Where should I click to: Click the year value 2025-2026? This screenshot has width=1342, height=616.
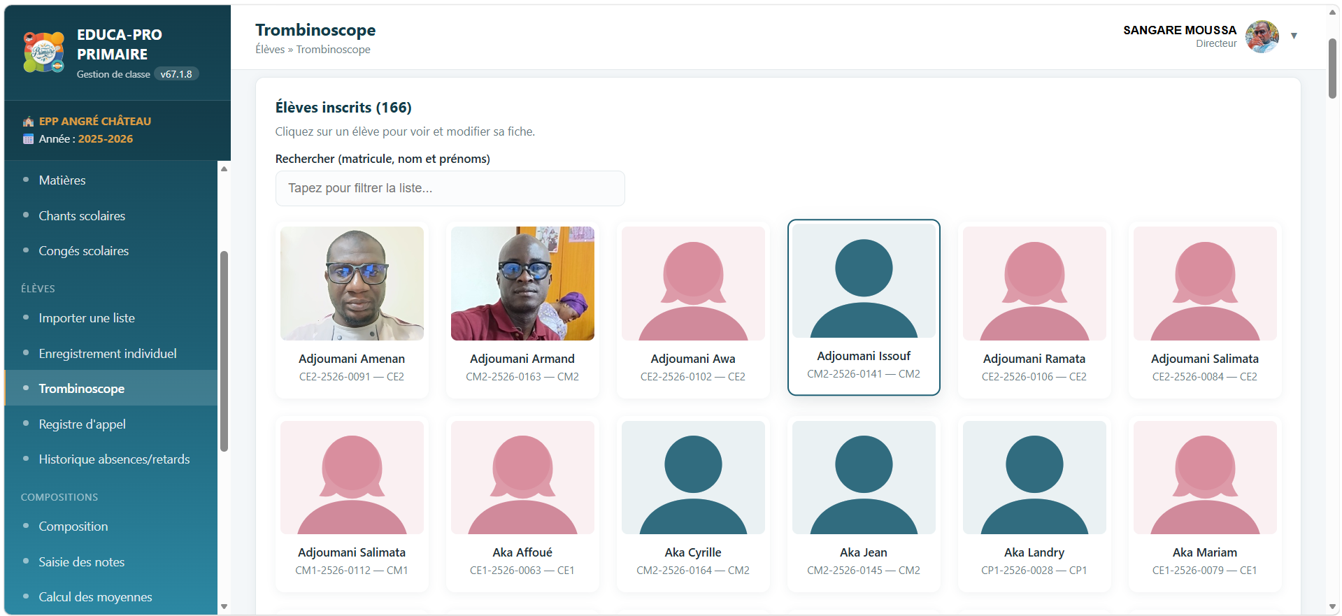pos(106,139)
